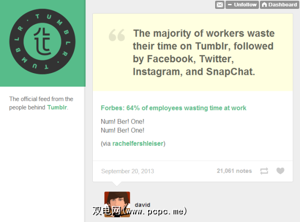Viewport: 300px width, 222px height.
Task: Open the david username link
Action: point(142,205)
